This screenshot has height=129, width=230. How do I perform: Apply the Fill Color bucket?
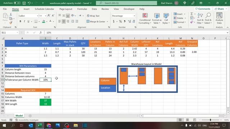coord(43,21)
